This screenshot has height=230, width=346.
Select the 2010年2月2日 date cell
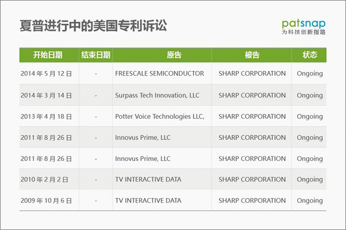pyautogui.click(x=44, y=180)
